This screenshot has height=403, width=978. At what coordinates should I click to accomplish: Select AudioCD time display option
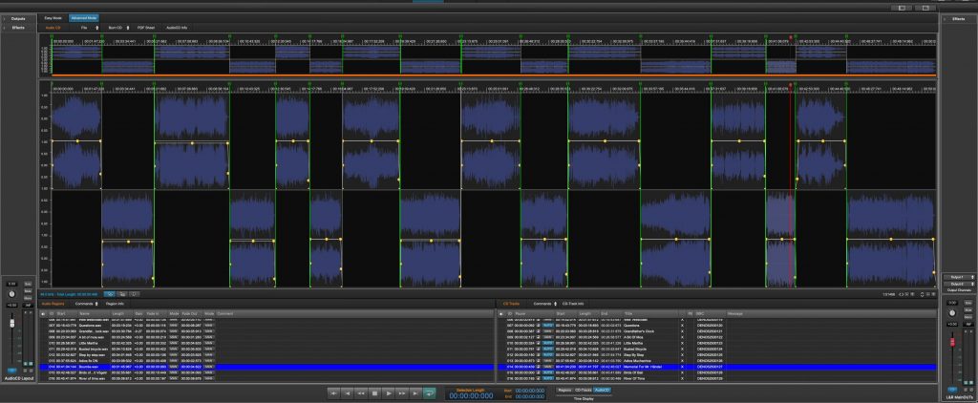[x=602, y=391]
